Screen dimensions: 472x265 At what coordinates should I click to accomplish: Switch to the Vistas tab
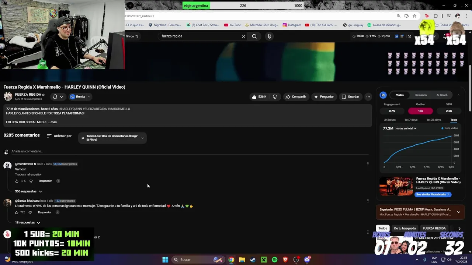point(400,95)
